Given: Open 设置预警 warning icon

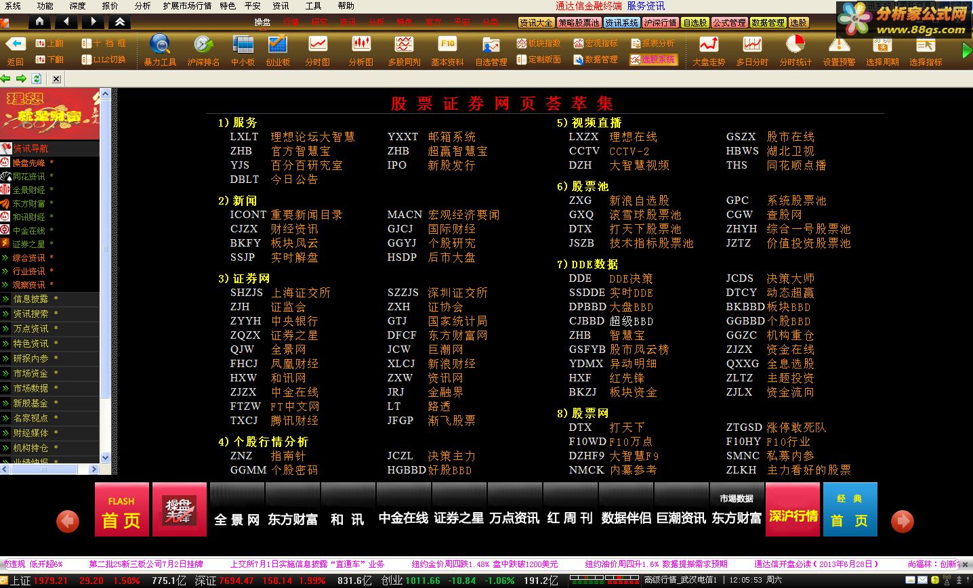Looking at the screenshot, I should (x=839, y=44).
